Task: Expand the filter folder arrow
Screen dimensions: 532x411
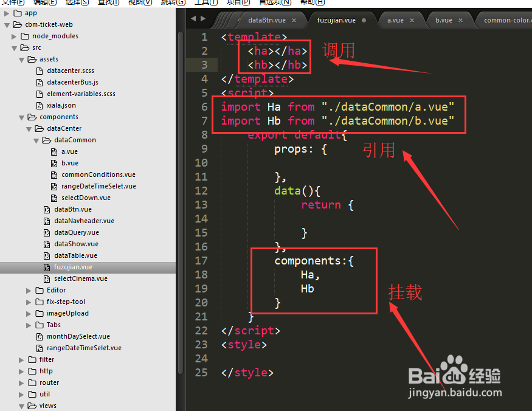Action: (x=21, y=360)
